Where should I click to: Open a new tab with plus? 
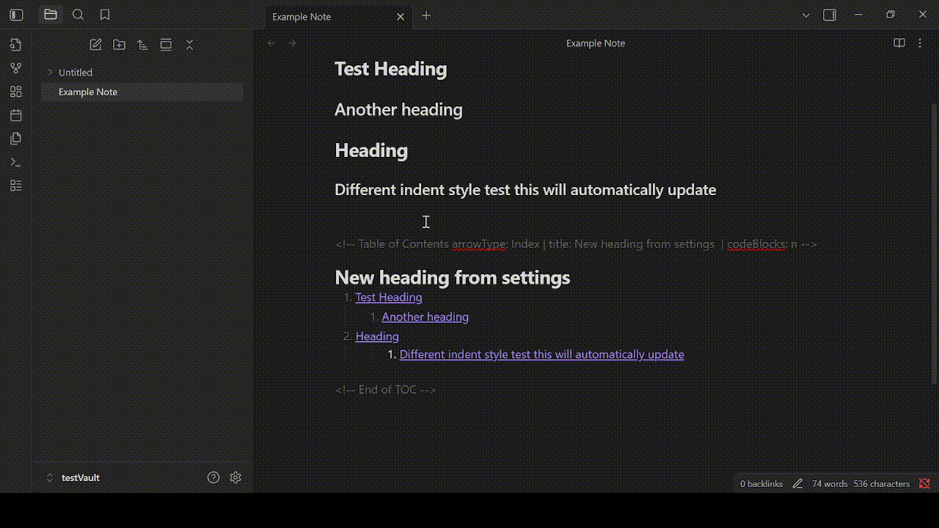click(x=426, y=15)
